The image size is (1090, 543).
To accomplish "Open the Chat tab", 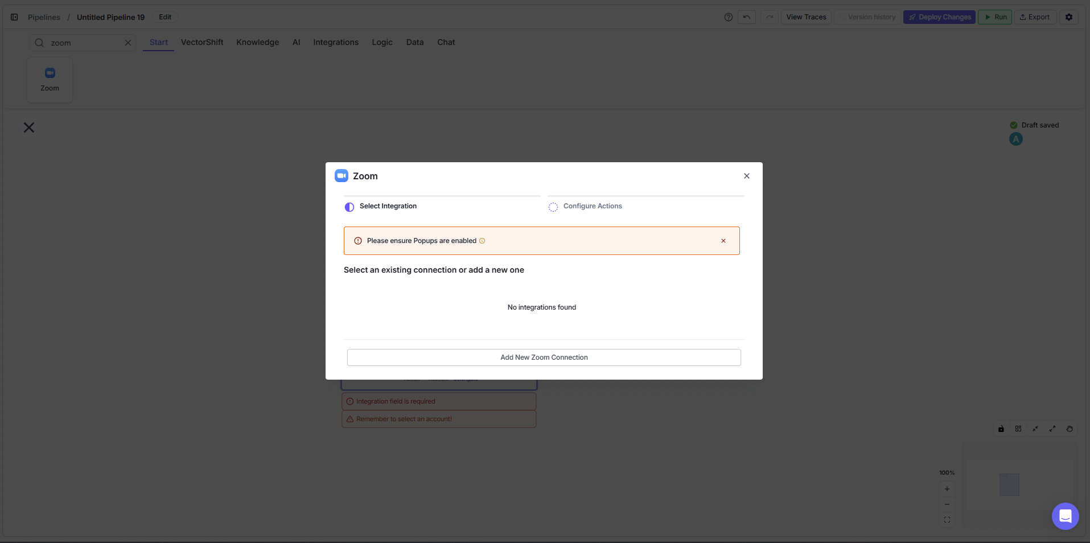I will 446,42.
